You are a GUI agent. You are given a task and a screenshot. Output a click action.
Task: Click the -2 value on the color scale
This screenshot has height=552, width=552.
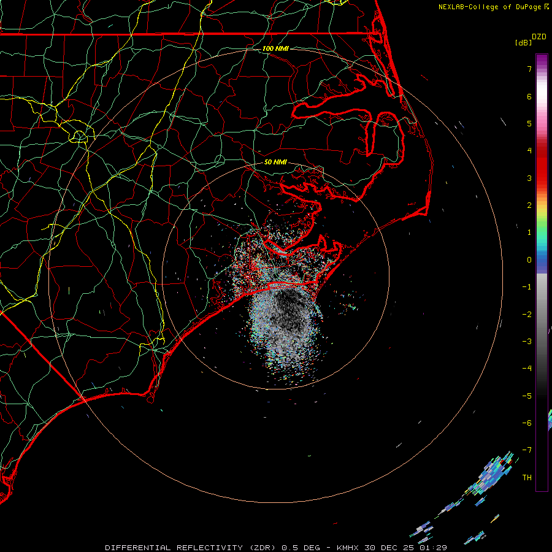(527, 315)
